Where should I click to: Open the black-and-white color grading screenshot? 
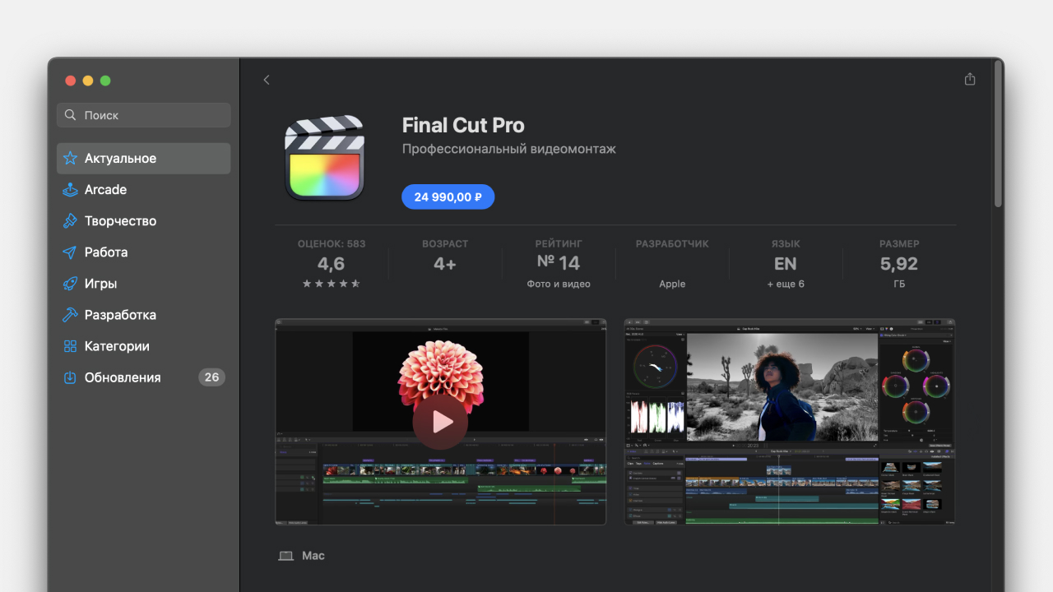click(x=789, y=422)
